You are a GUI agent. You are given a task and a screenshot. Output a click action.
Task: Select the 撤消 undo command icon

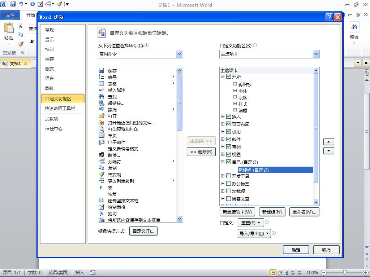coord(102,109)
